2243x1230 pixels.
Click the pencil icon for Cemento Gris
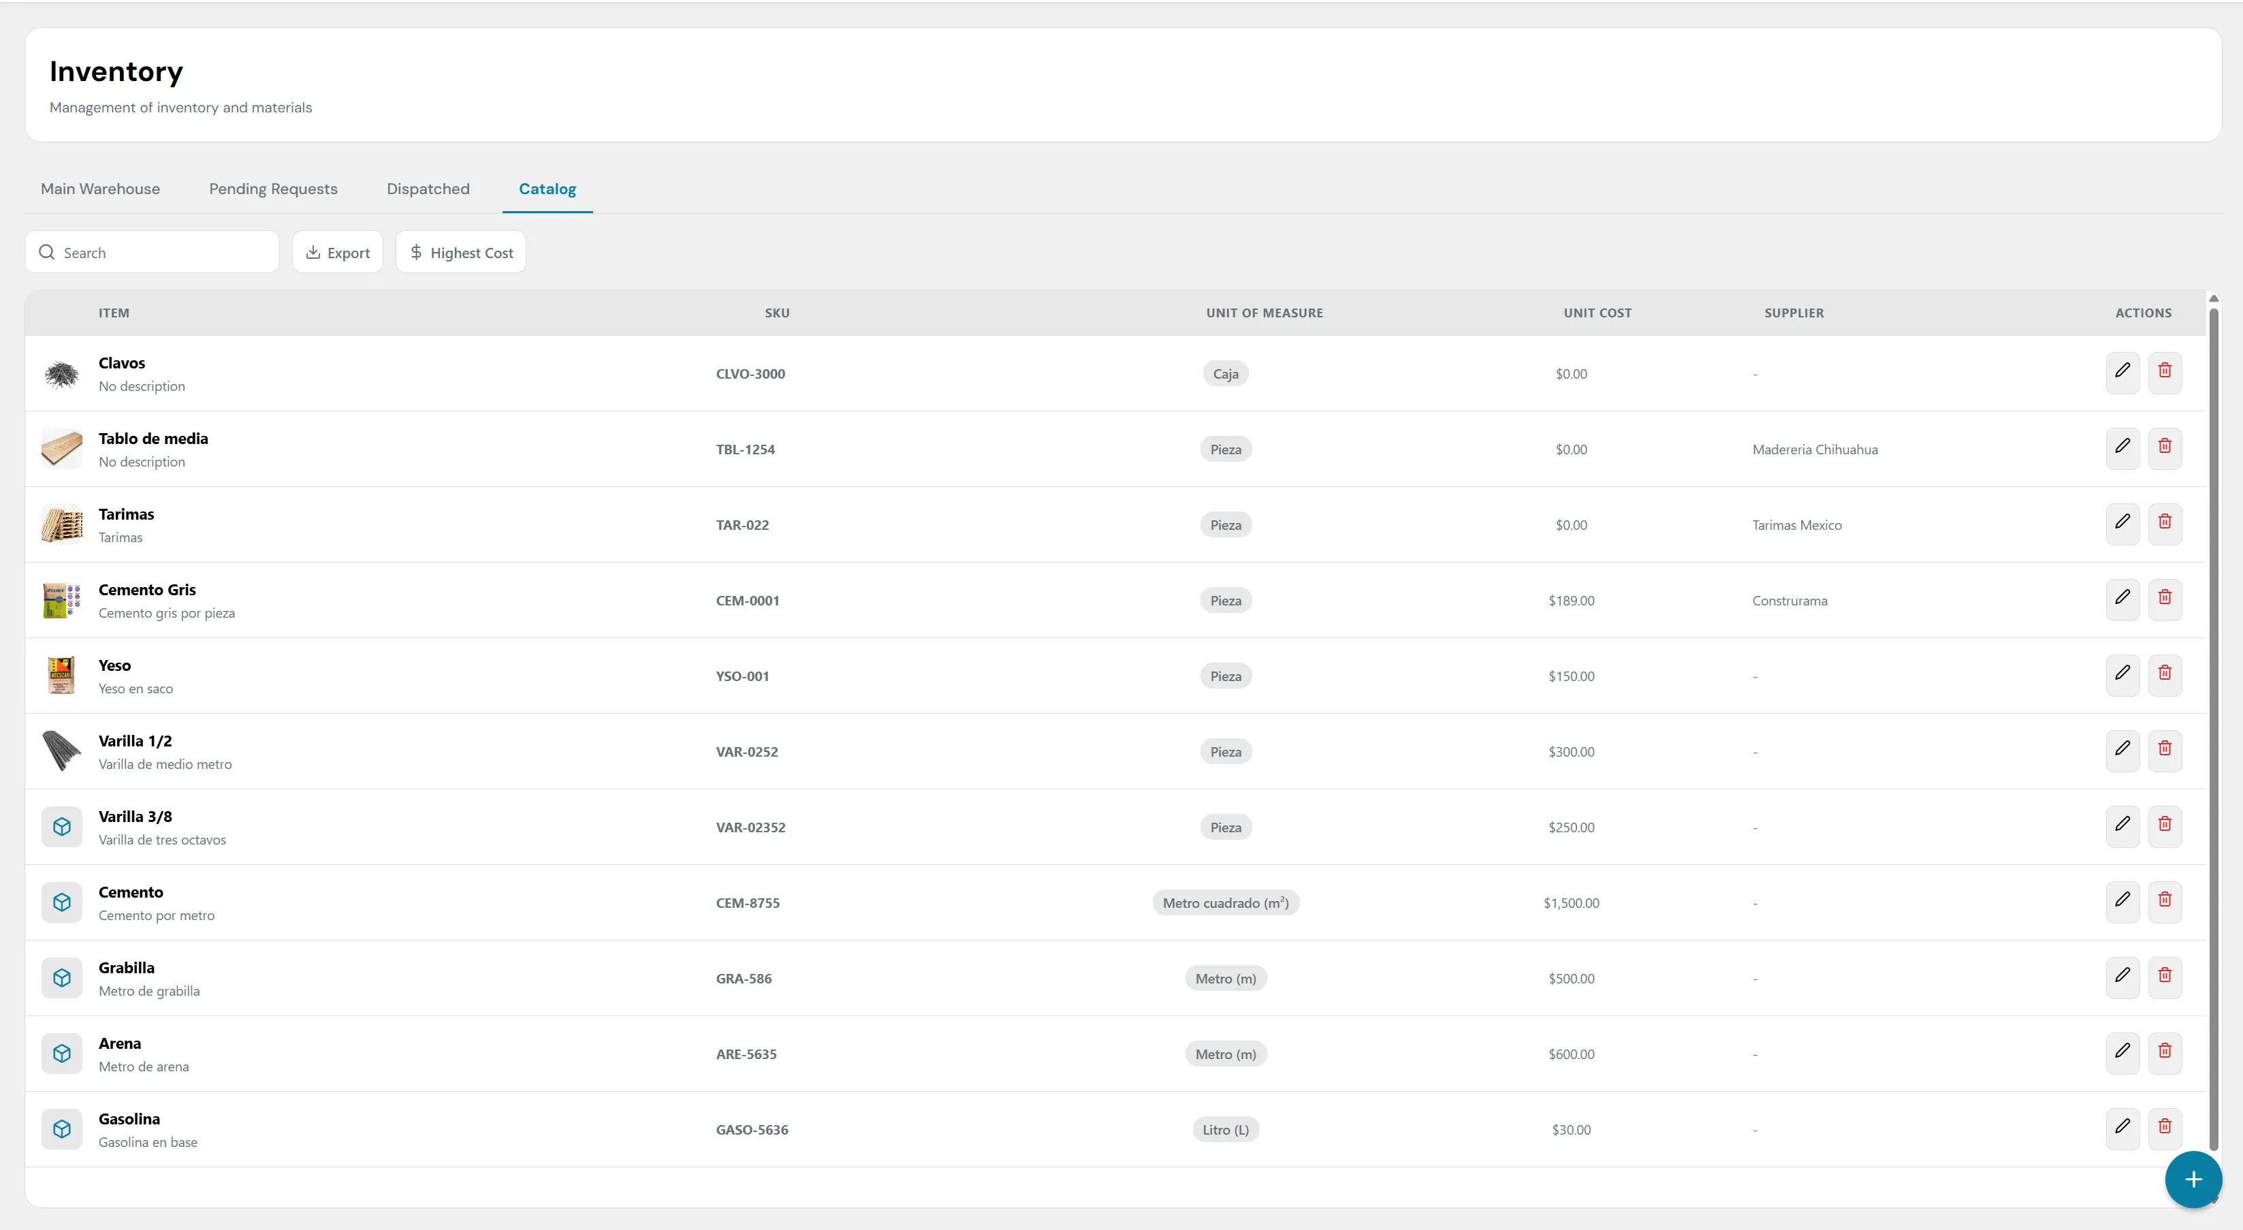pyautogui.click(x=2122, y=599)
